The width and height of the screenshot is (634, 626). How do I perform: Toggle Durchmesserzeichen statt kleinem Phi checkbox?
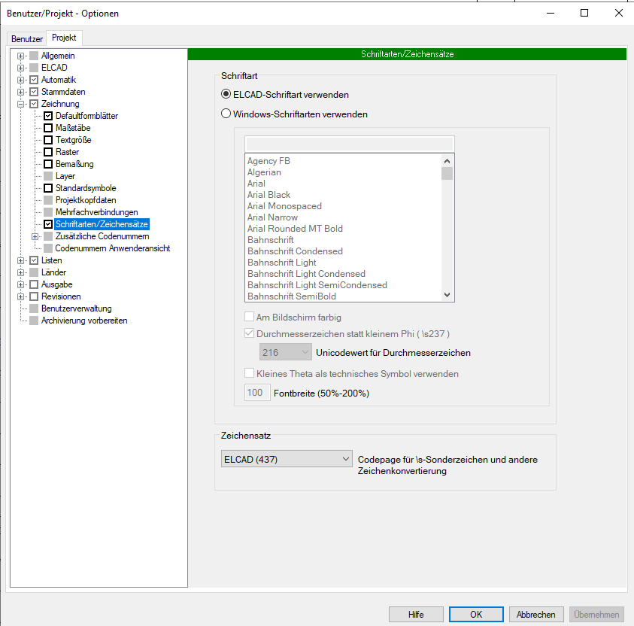click(250, 333)
